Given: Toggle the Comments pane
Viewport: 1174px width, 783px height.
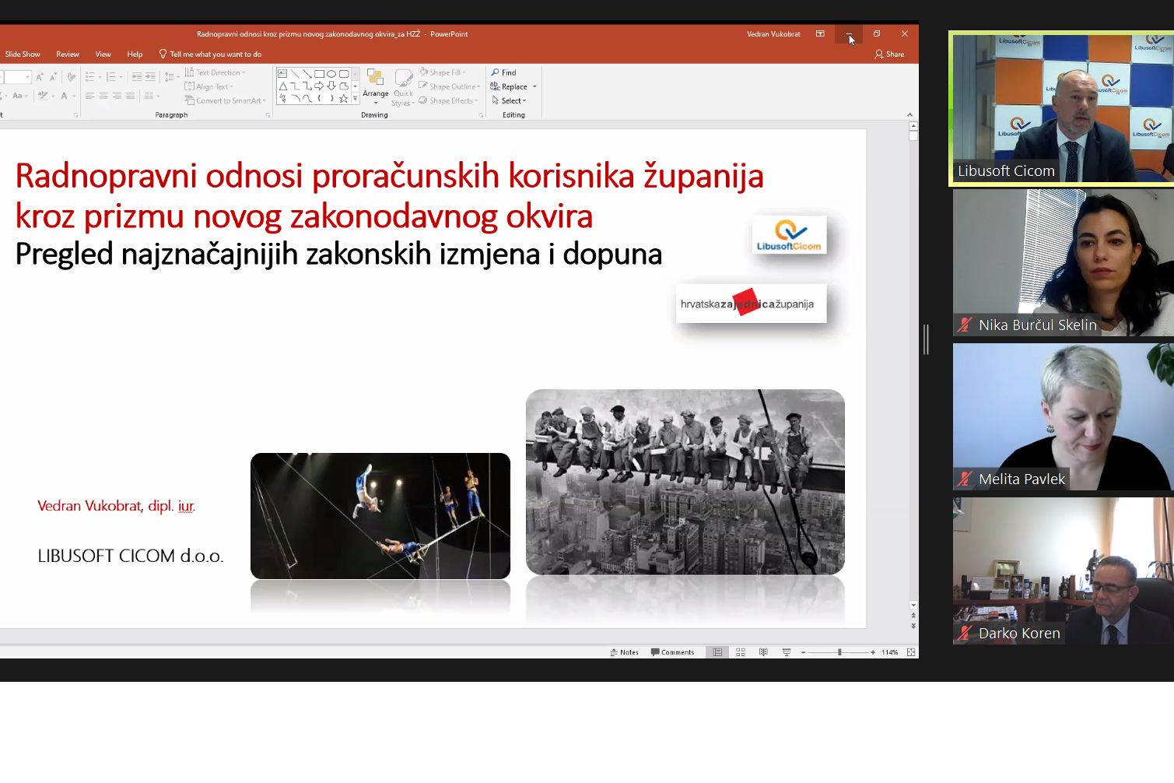Looking at the screenshot, I should [672, 651].
